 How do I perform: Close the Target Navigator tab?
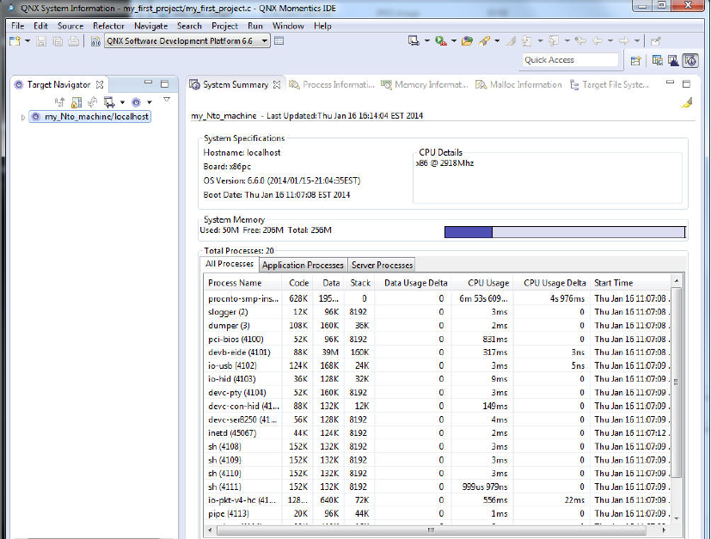click(x=100, y=85)
